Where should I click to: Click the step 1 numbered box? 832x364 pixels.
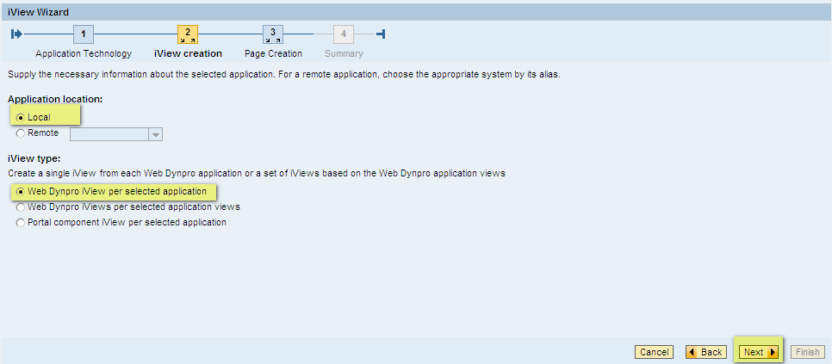(x=83, y=34)
